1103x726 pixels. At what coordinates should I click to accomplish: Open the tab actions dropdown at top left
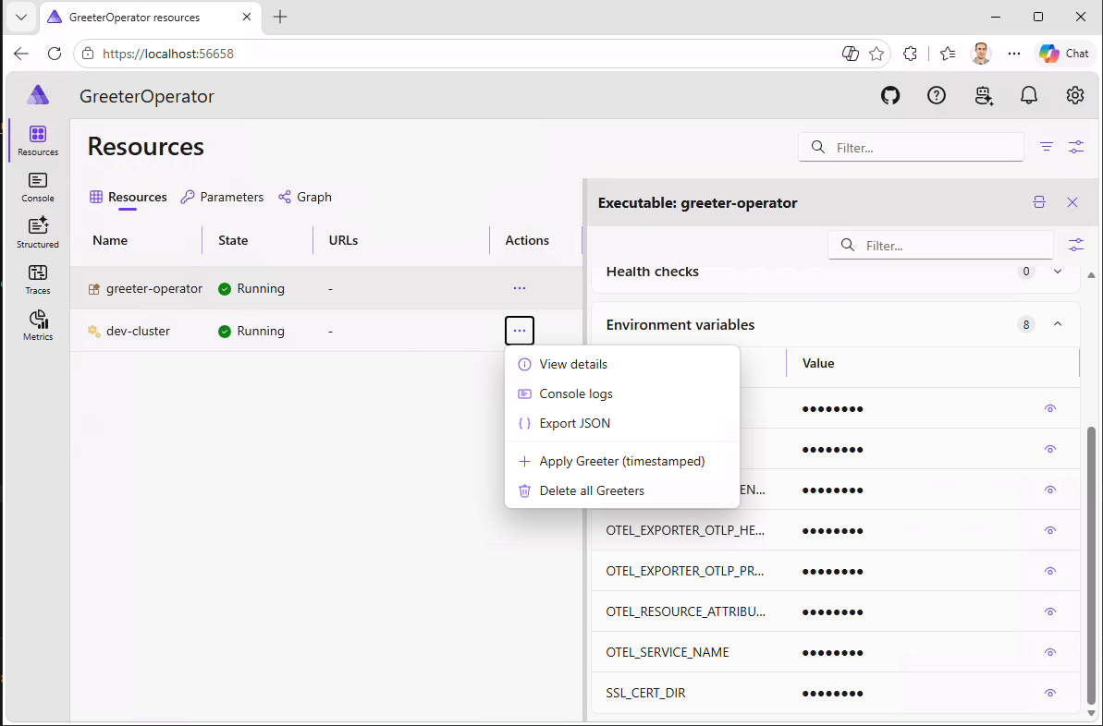(21, 18)
